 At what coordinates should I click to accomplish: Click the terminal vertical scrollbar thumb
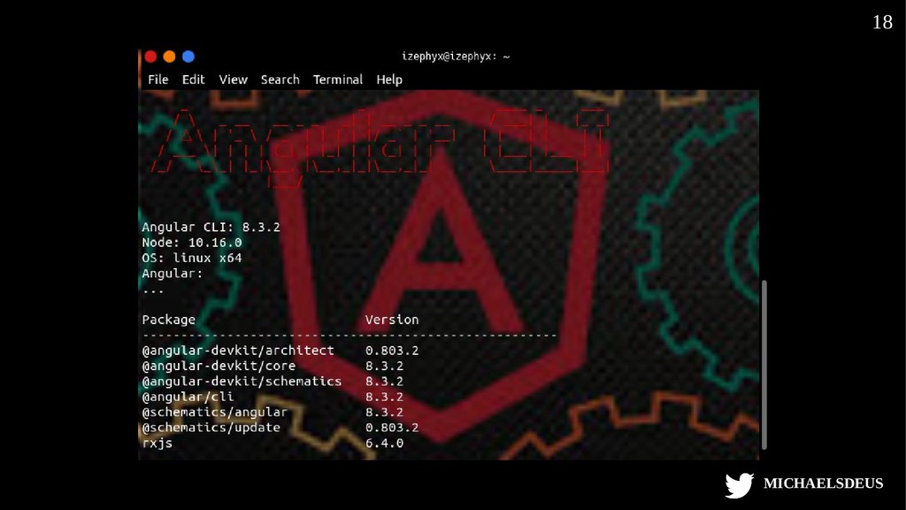tap(764, 364)
